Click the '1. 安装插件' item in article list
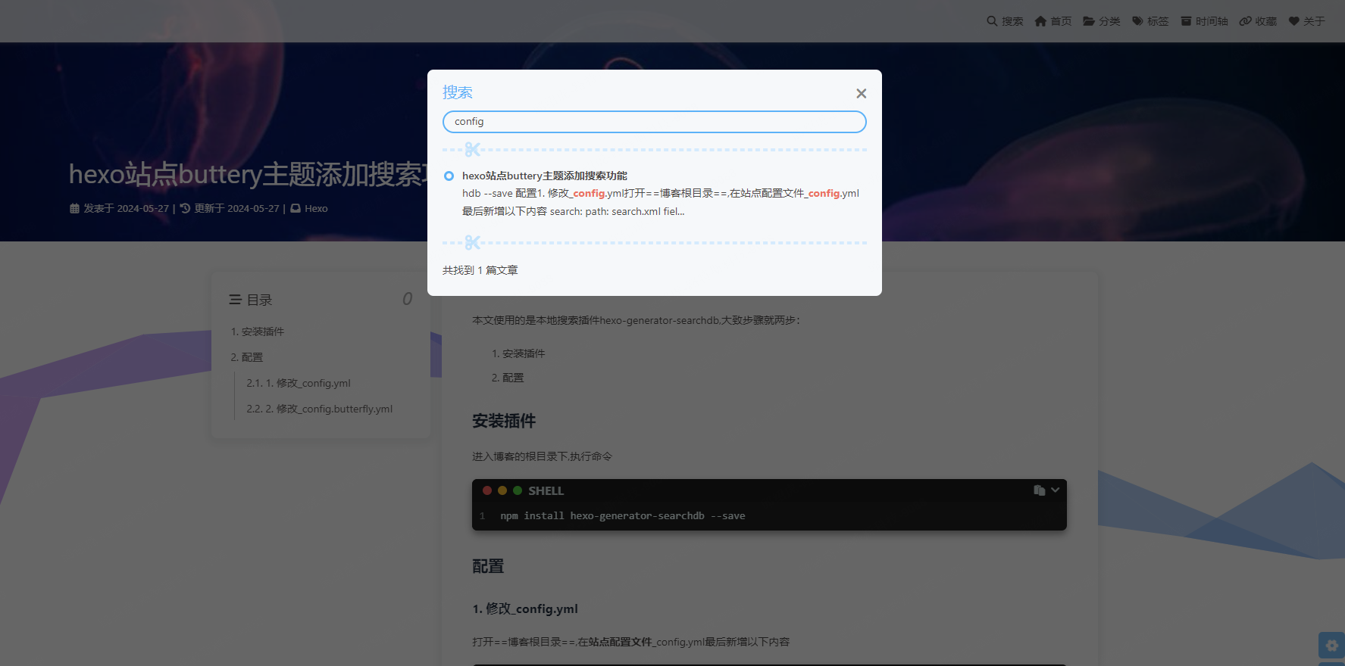This screenshot has width=1345, height=666. pyautogui.click(x=518, y=353)
